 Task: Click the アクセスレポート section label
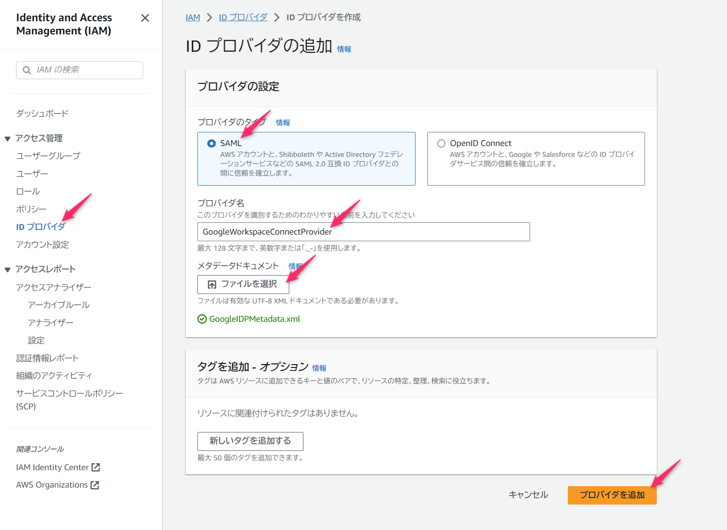click(46, 269)
